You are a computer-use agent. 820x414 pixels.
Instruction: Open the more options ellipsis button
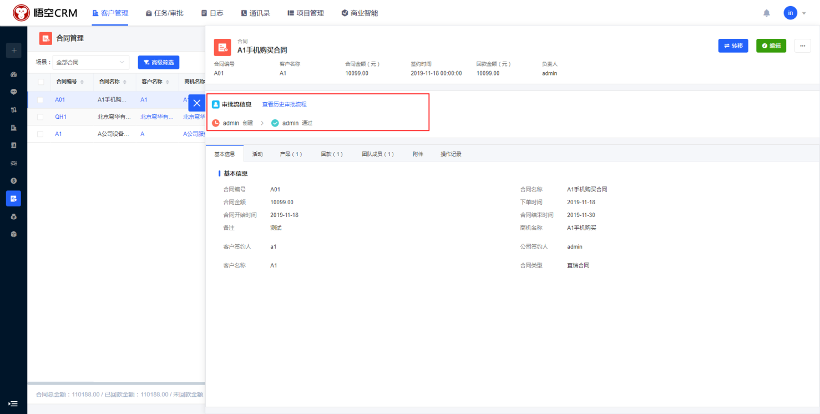tap(802, 46)
